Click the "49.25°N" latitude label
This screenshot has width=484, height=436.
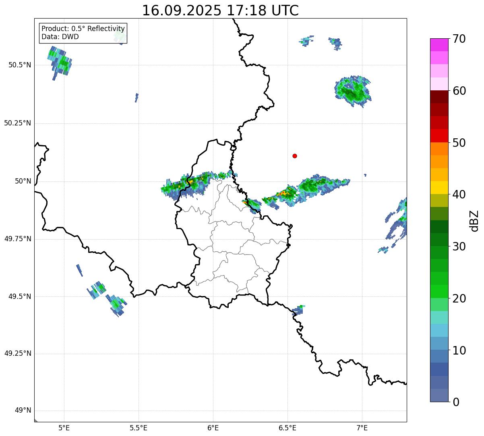pyautogui.click(x=18, y=354)
